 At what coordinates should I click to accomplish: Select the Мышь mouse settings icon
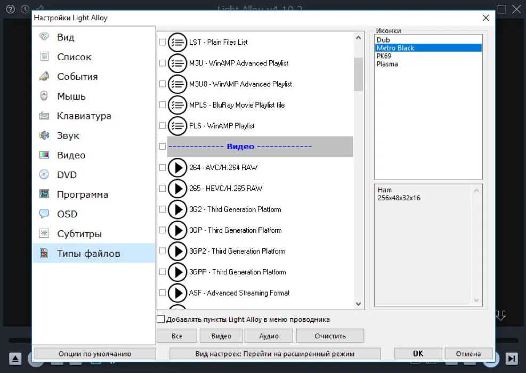point(44,96)
